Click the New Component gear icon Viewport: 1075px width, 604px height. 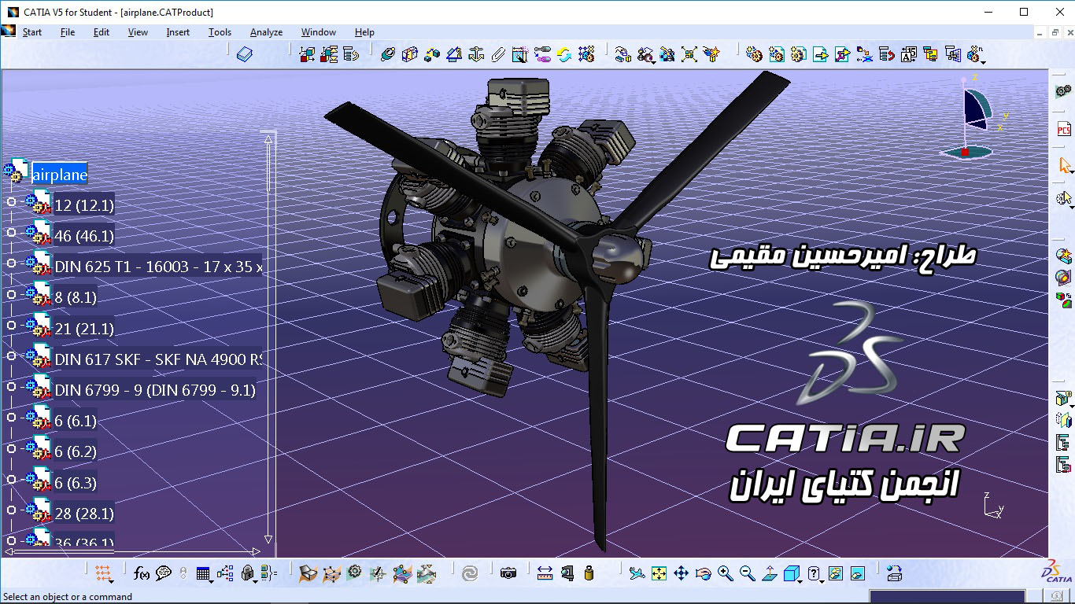click(x=754, y=54)
